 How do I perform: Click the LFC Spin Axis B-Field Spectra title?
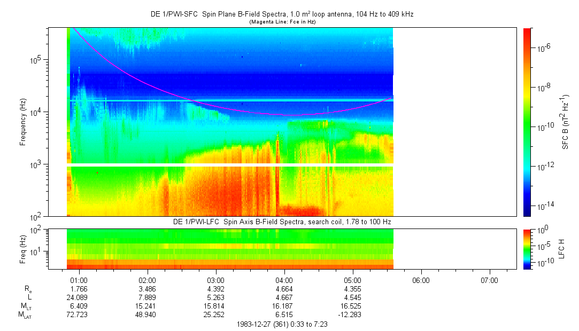tap(282, 222)
